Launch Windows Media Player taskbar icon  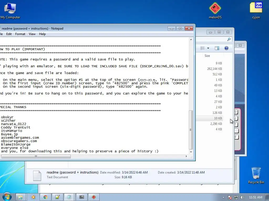pos(33,197)
